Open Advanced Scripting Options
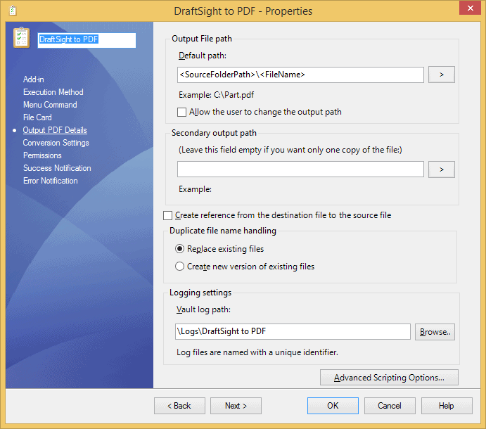 389,378
